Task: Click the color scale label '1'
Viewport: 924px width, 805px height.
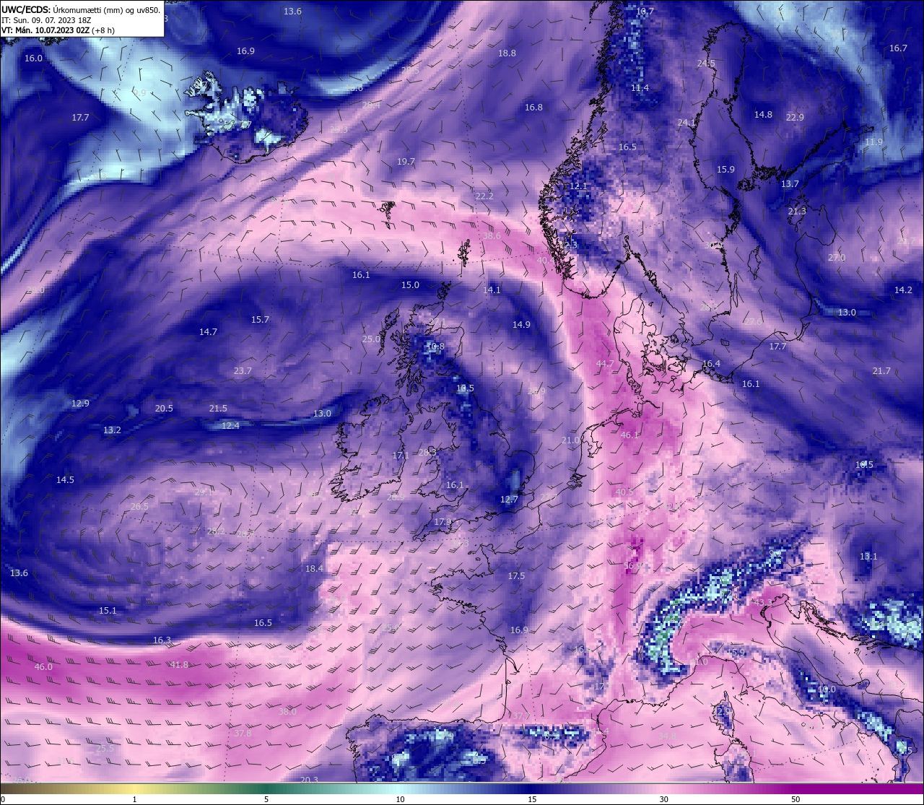Action: [134, 799]
